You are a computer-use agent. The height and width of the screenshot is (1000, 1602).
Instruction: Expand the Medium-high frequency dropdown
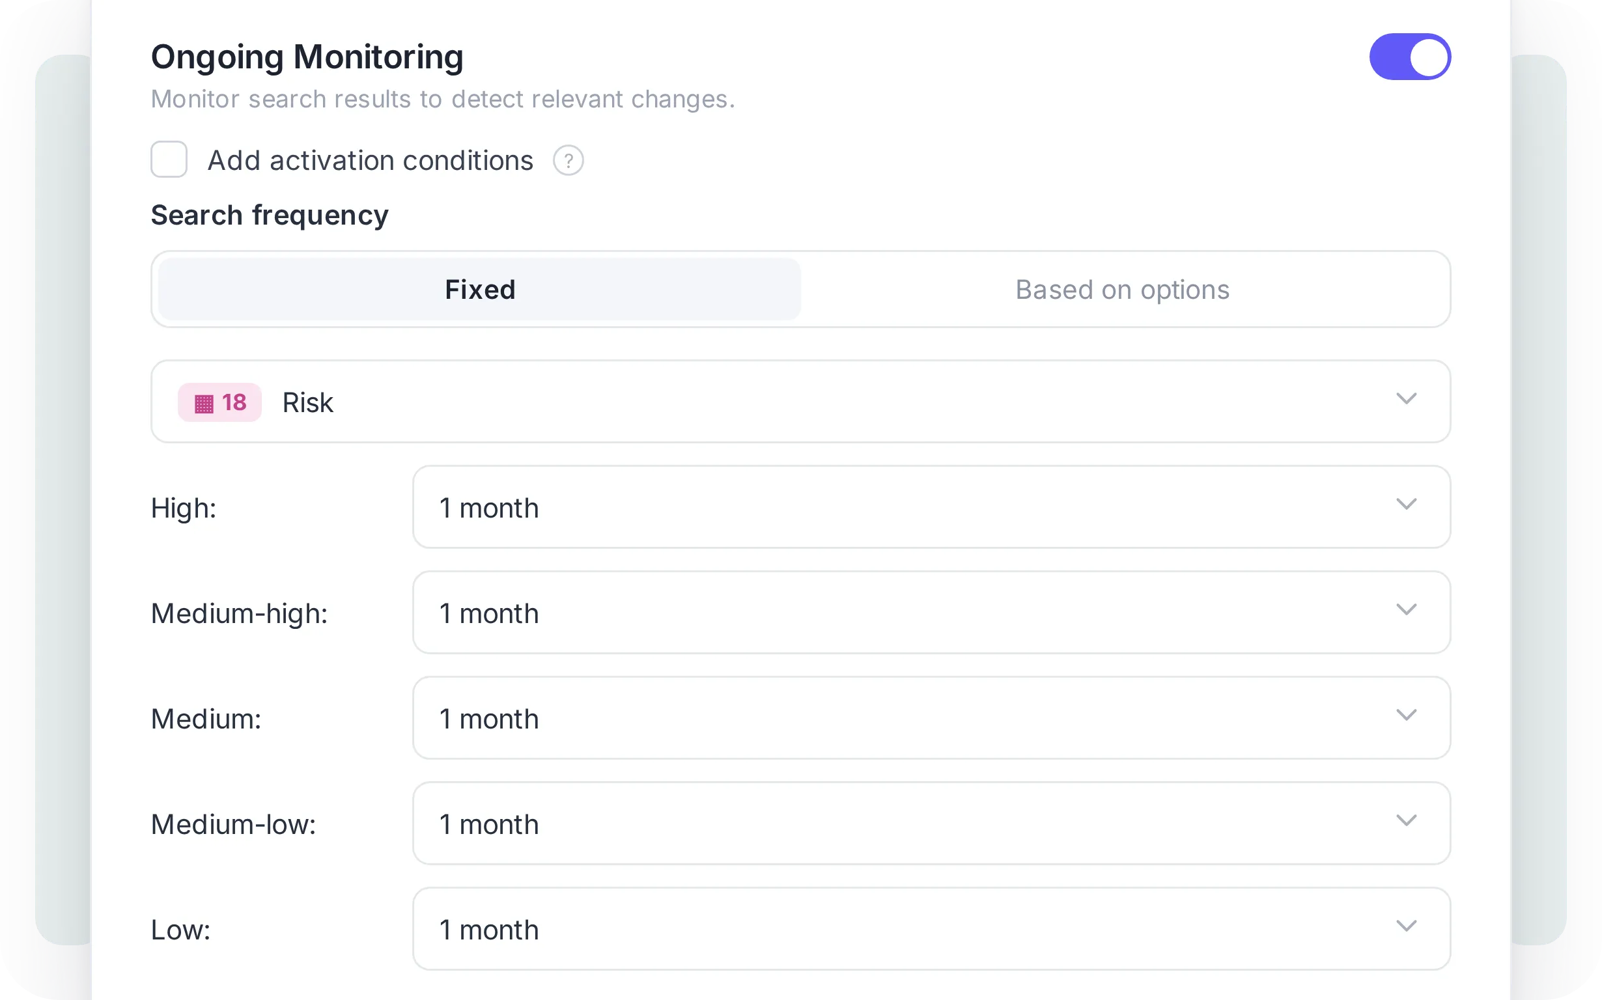click(x=931, y=613)
